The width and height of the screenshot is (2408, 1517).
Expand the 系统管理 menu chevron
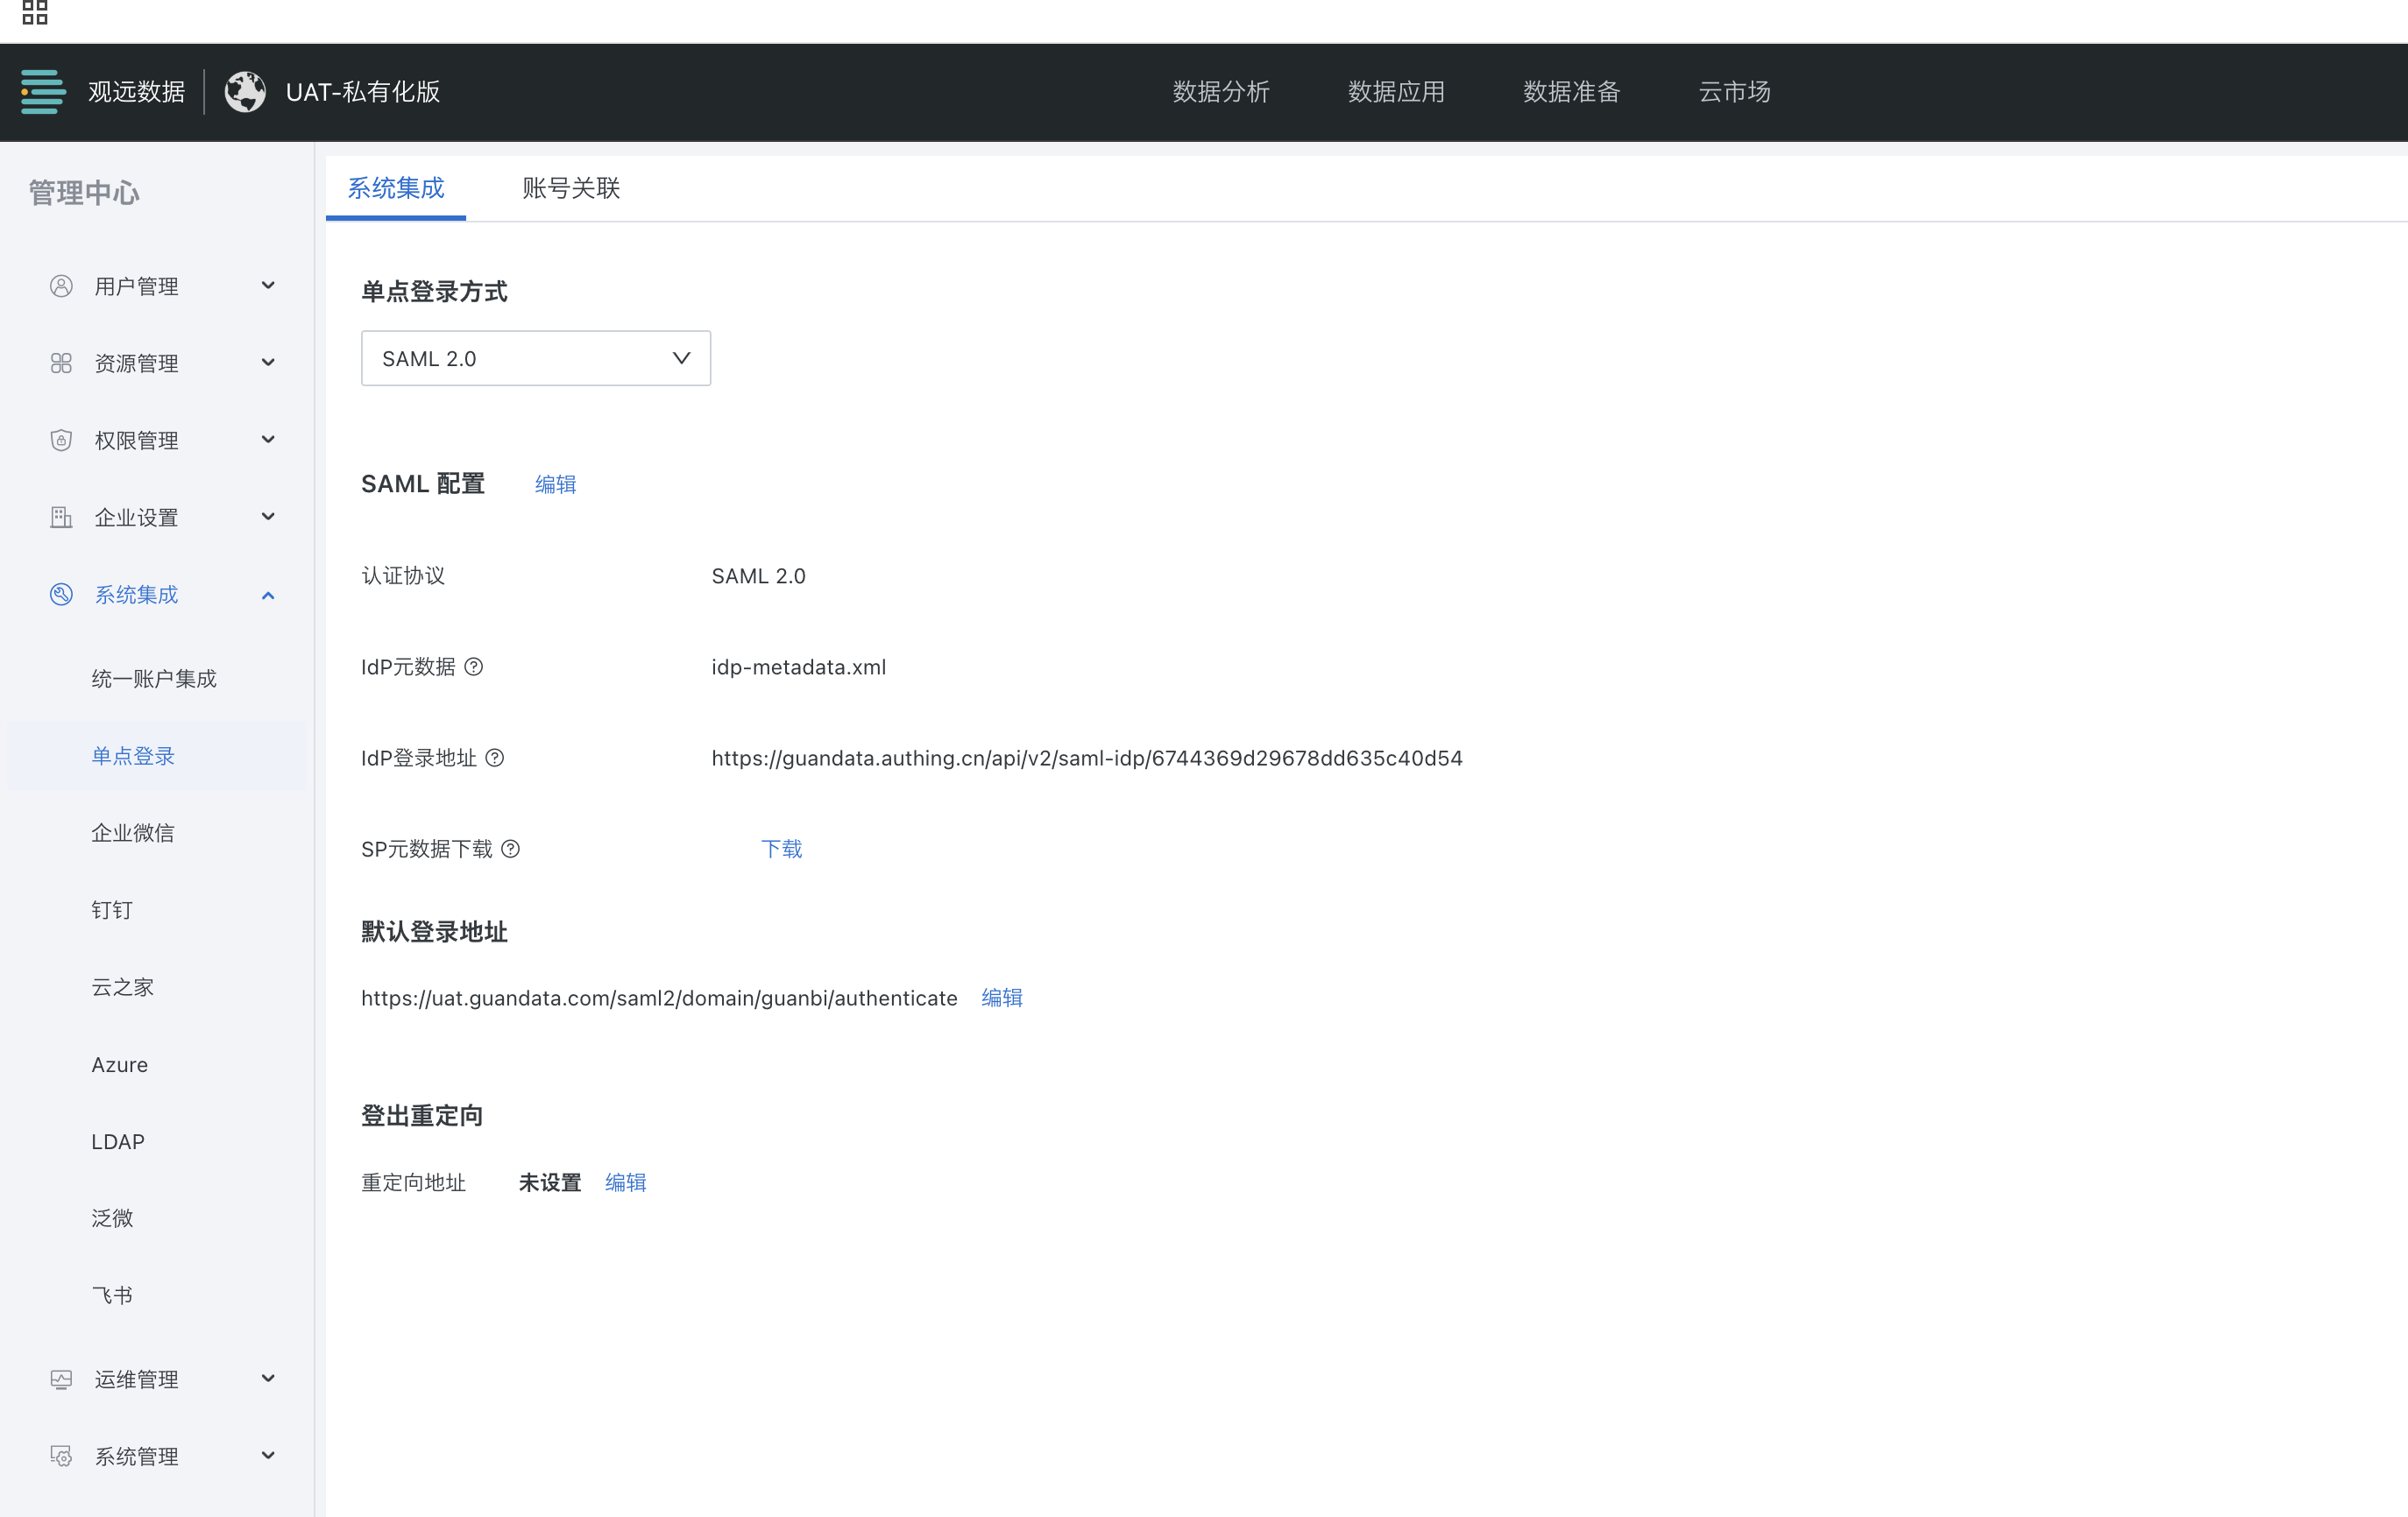tap(268, 1456)
